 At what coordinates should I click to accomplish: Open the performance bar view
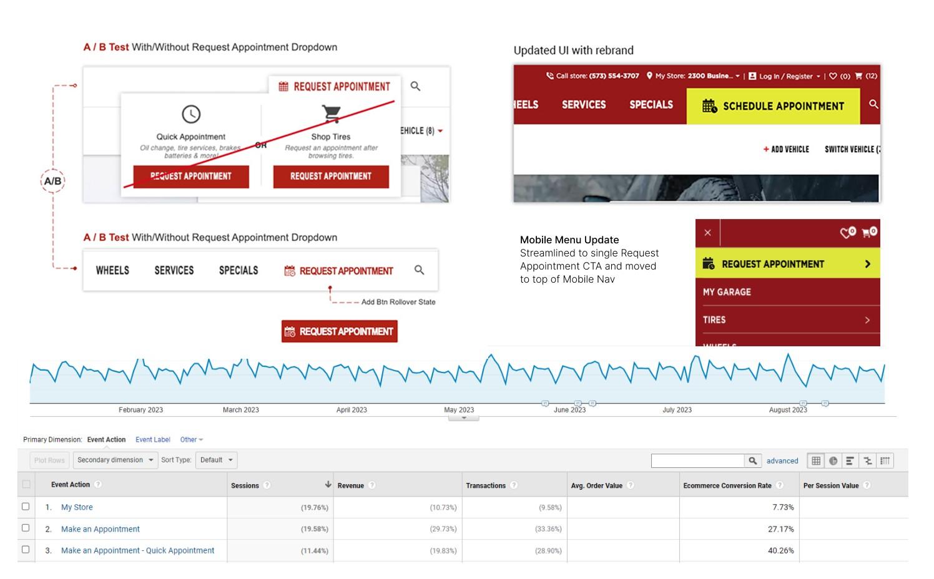850,460
